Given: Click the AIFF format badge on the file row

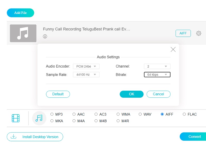Looking at the screenshot, I should click(x=183, y=33).
